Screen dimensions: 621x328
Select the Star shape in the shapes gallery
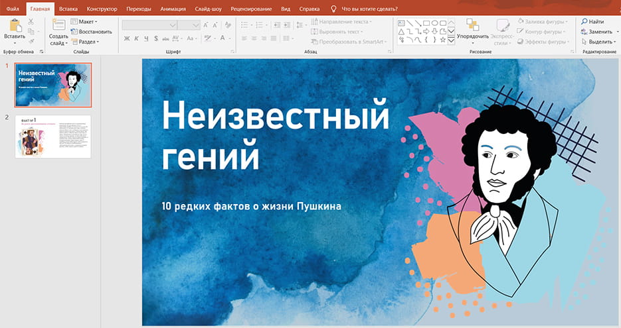(442, 40)
